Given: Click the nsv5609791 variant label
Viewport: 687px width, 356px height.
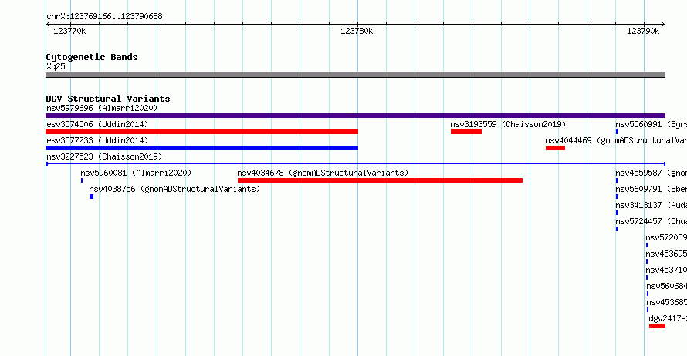Looking at the screenshot, I should tap(651, 189).
